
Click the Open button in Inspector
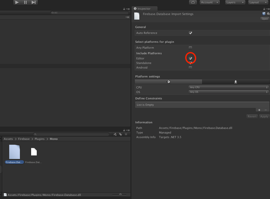[265, 19]
